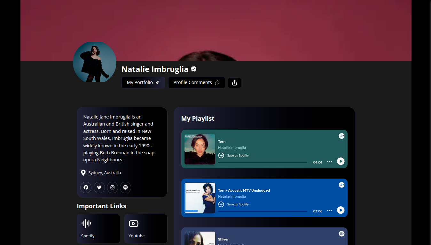Click Natalie Imbruglia artist under Torn Acoustic

point(232,196)
